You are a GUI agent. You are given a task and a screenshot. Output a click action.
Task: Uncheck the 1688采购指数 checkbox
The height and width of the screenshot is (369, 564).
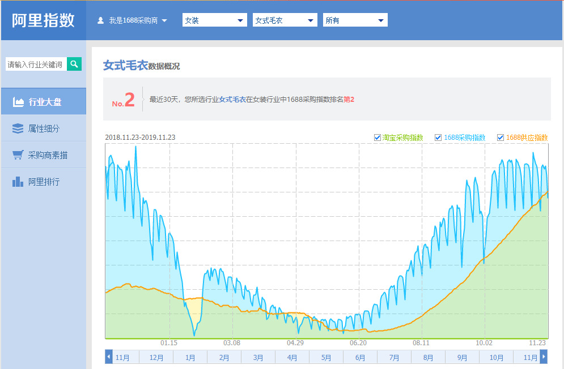(x=438, y=138)
